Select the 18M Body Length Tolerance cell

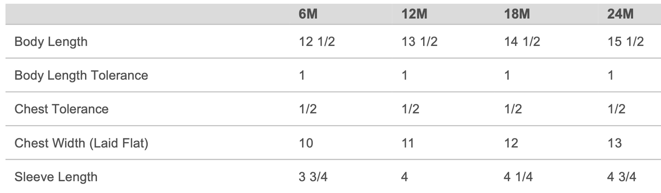click(507, 75)
